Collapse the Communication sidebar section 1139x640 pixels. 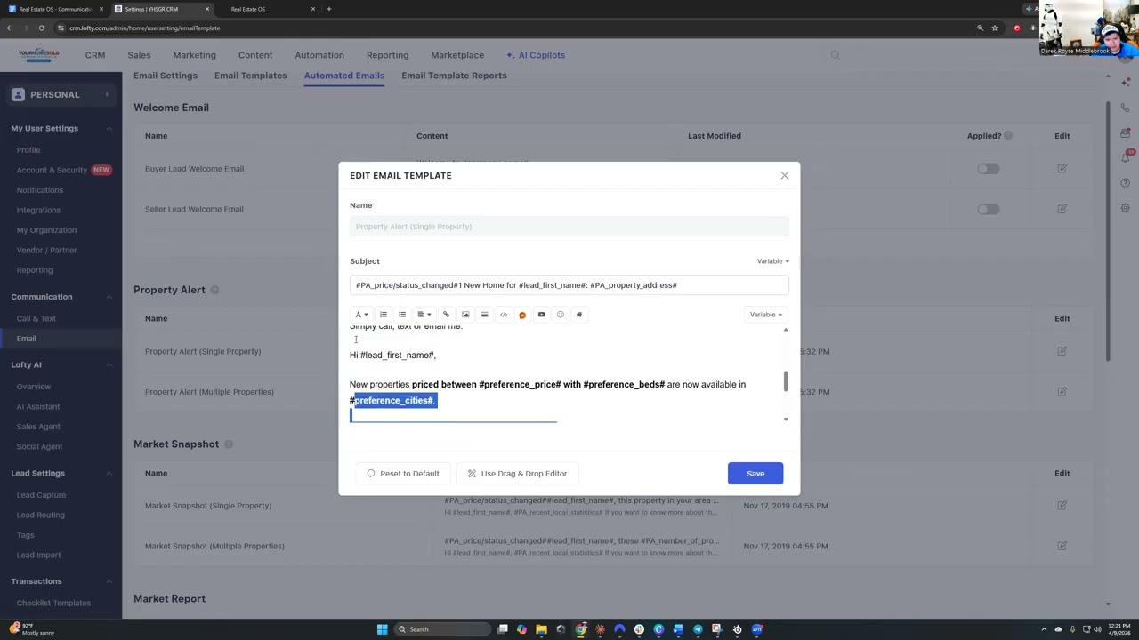pos(109,297)
